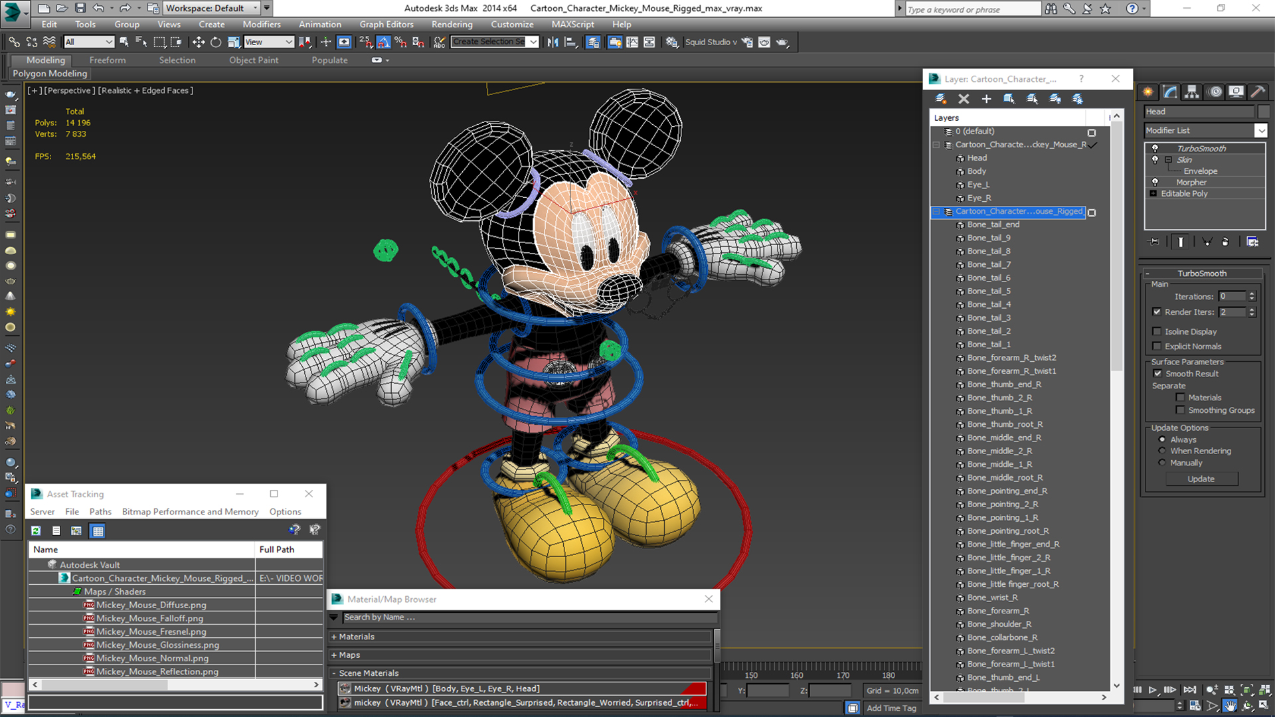The height and width of the screenshot is (717, 1275).
Task: Click Delete layer X icon in Layer window
Action: (x=964, y=99)
